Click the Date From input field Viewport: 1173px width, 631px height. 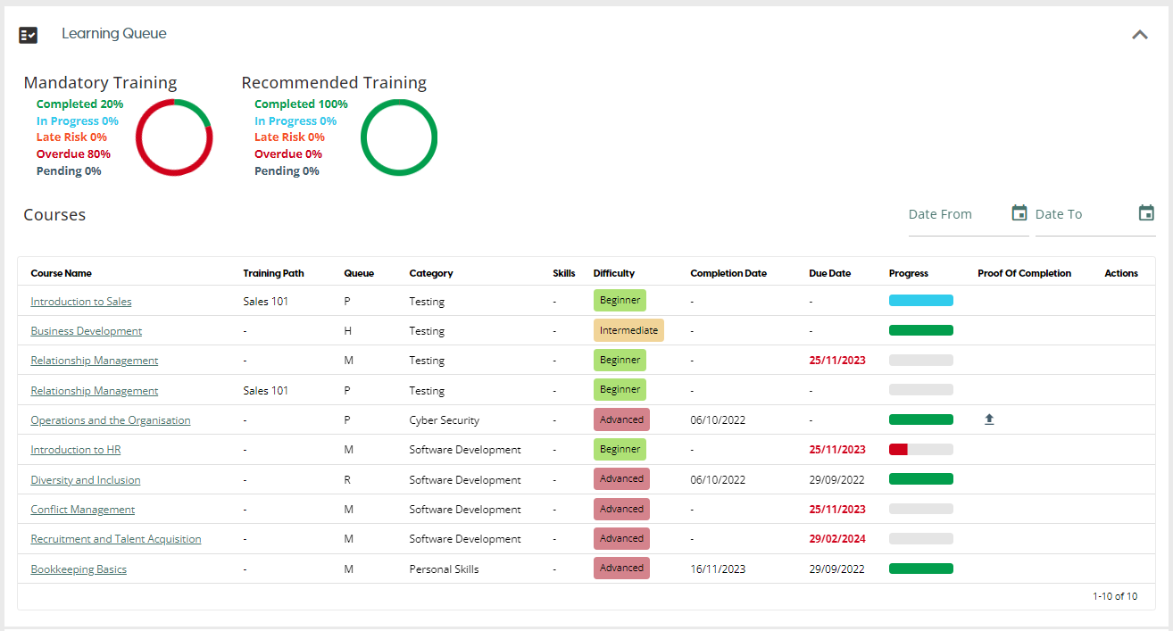coord(955,215)
